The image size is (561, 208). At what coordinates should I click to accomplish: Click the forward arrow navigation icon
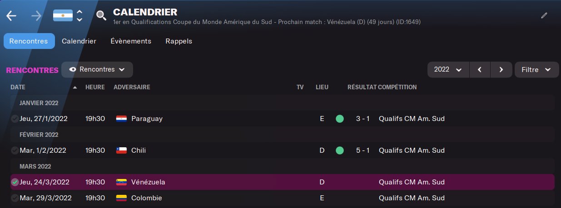(36, 15)
